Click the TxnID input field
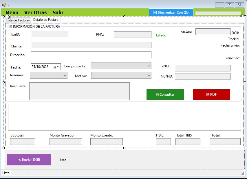 coord(50,34)
